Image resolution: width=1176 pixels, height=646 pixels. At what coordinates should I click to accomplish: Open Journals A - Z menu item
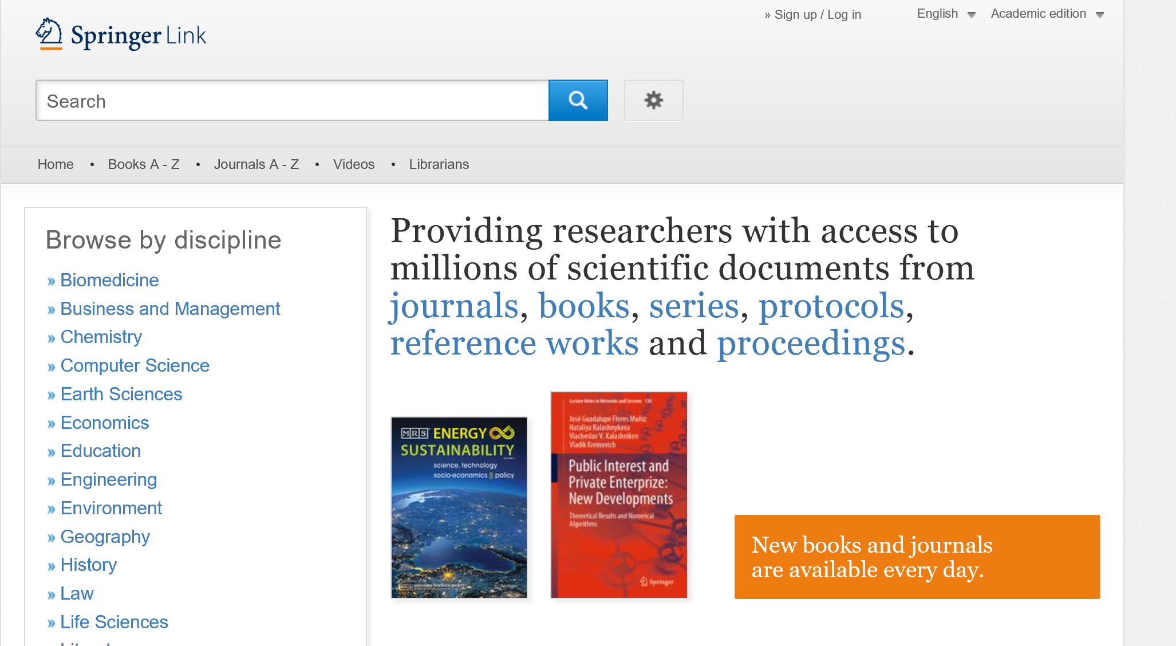tap(256, 164)
